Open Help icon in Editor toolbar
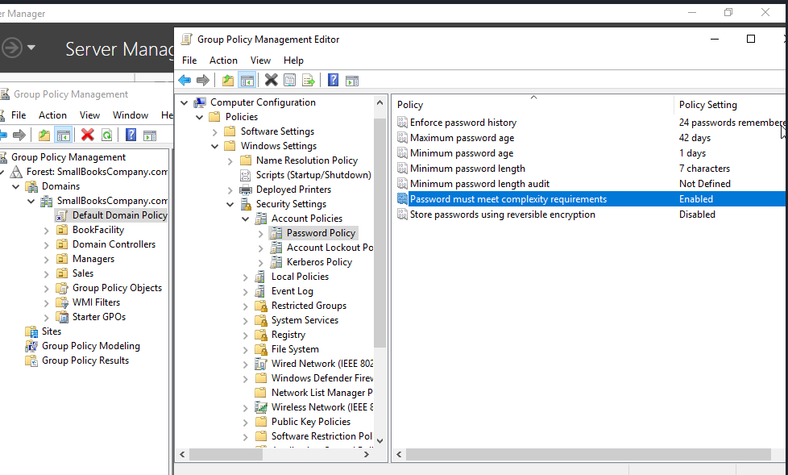The width and height of the screenshot is (788, 475). [333, 80]
